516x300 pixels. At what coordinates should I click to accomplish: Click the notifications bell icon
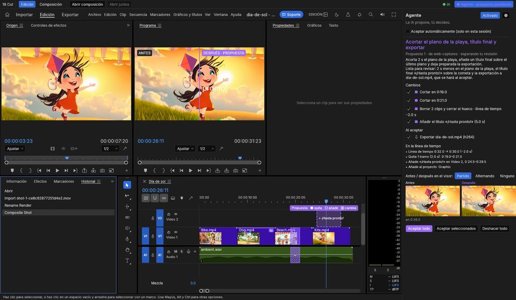[x=360, y=15]
